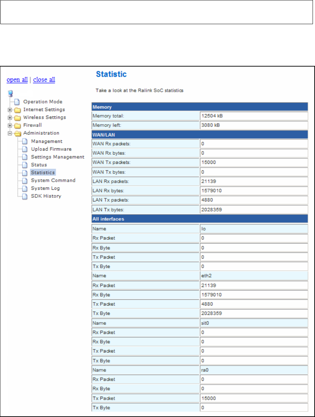The image size is (315, 417).
Task: Go to the Status page
Action: pos(39,165)
